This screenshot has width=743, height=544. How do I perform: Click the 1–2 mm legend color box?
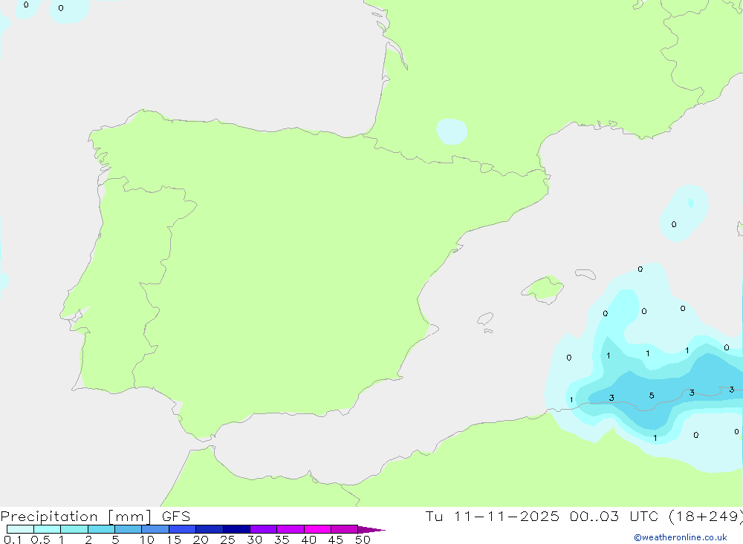74,529
